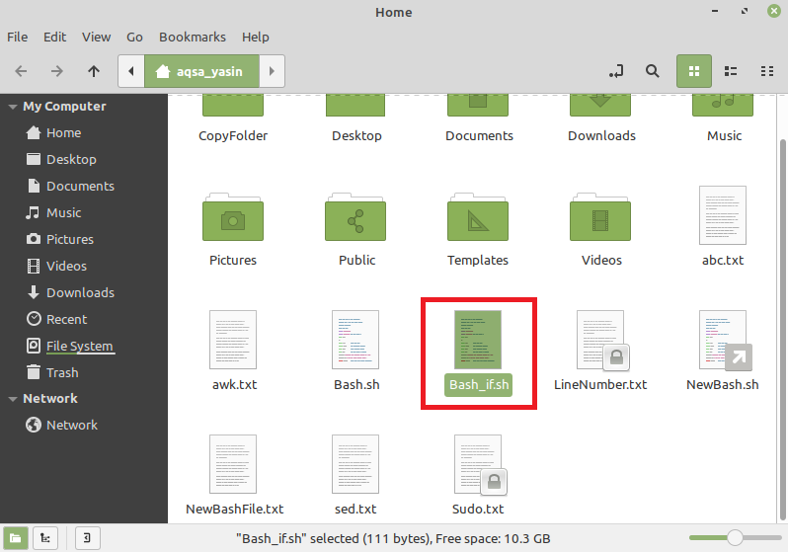Select the locked LineNumber.txt file icon
This screenshot has height=552, width=788.
(601, 340)
